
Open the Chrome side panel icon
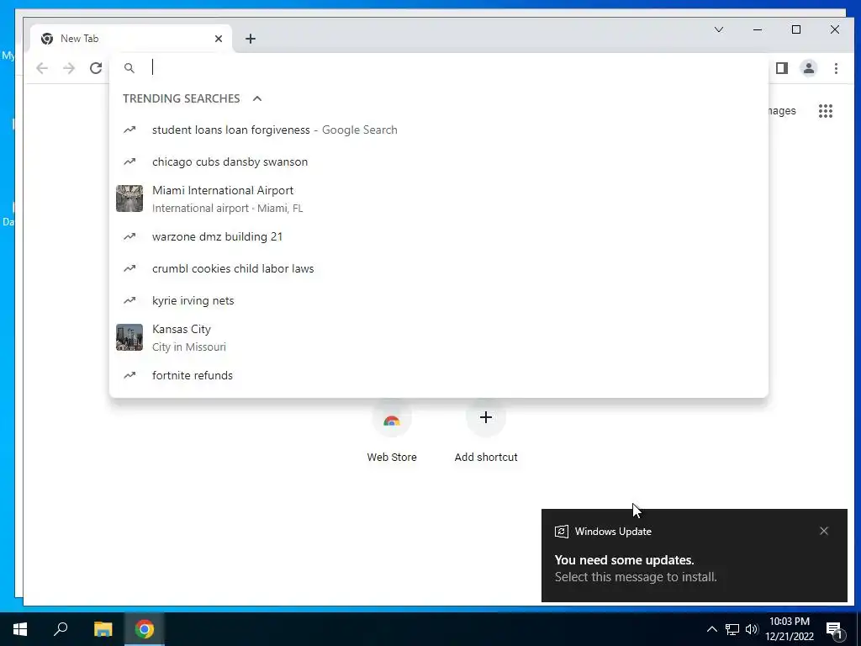pos(782,68)
